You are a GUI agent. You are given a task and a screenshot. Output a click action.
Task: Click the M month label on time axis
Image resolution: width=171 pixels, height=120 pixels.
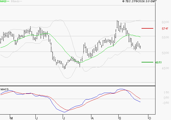[x=11, y=118]
